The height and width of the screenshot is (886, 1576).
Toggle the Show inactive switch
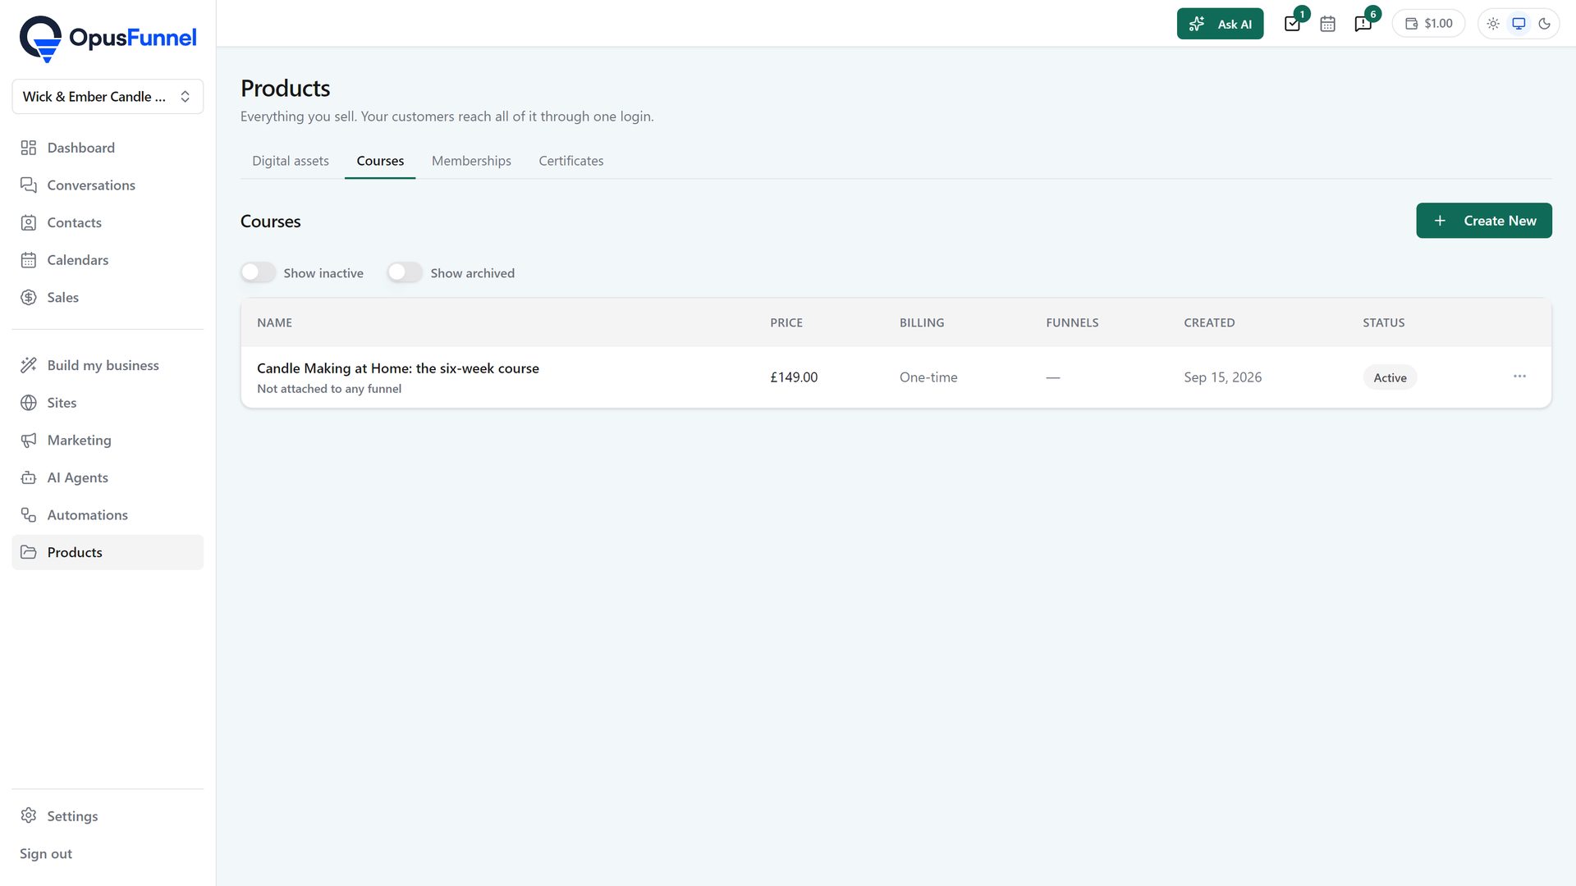click(258, 272)
